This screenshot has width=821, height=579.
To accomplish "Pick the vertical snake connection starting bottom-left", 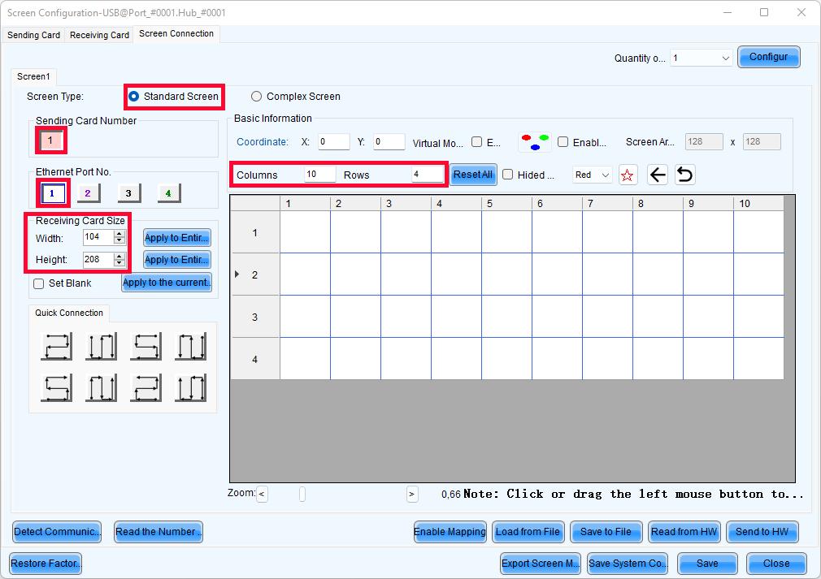I will [101, 387].
